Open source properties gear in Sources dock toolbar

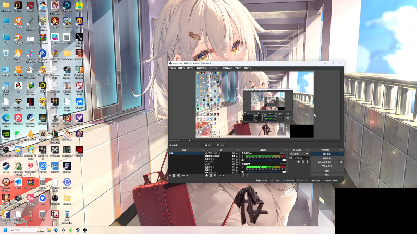click(x=215, y=175)
